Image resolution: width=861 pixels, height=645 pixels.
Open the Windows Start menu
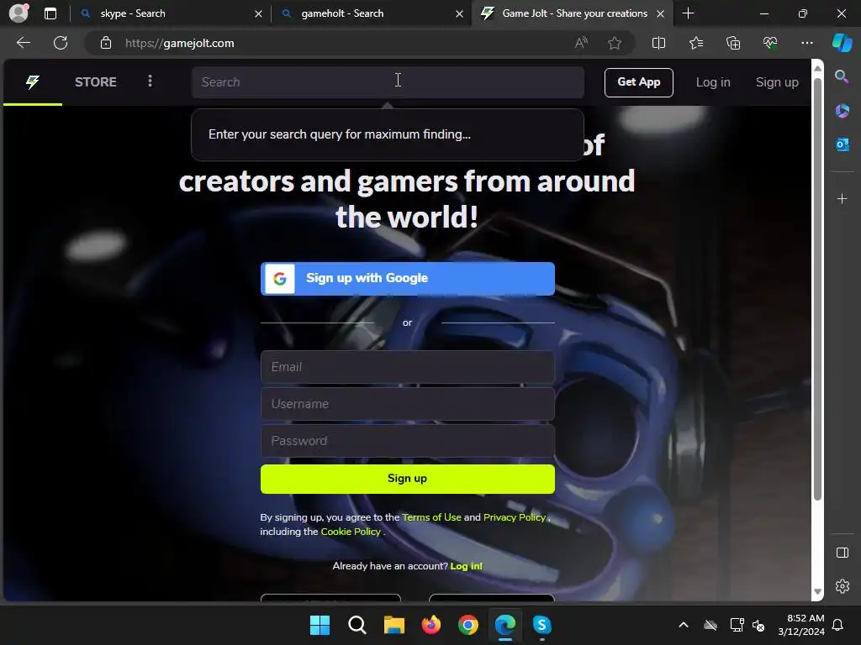pos(320,625)
